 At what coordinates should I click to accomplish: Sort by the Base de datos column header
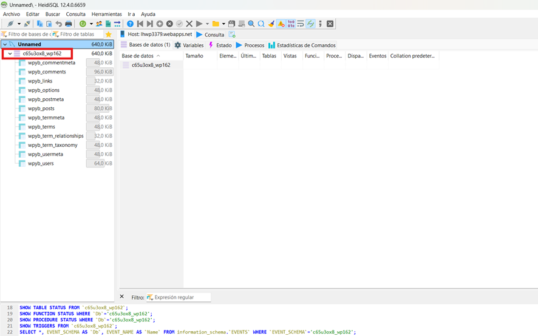point(151,56)
